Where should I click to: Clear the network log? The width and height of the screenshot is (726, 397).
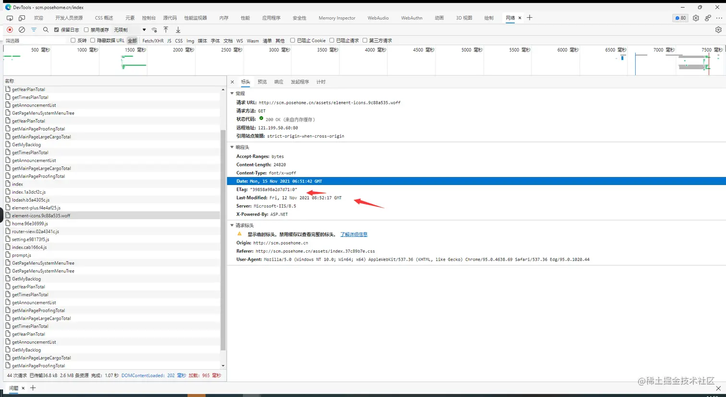tap(22, 30)
